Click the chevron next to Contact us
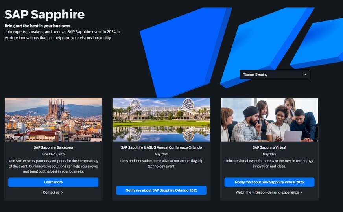The width and height of the screenshot is (343, 212). pos(62,192)
